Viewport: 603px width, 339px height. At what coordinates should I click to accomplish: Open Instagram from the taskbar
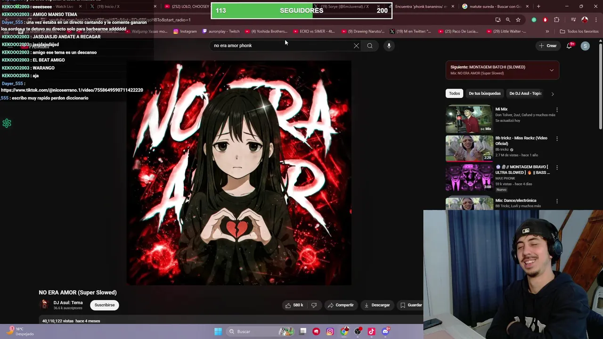[x=330, y=331]
